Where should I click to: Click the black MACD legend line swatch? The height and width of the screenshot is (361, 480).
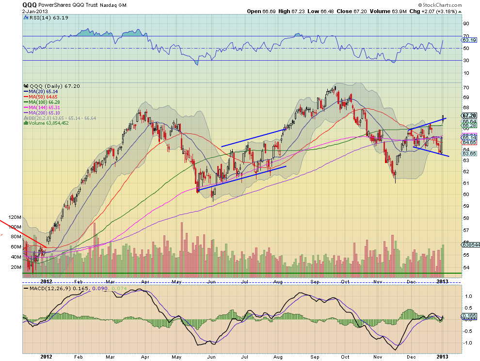26,288
